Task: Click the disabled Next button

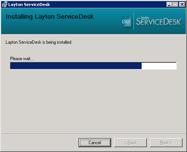Action: click(x=166, y=143)
